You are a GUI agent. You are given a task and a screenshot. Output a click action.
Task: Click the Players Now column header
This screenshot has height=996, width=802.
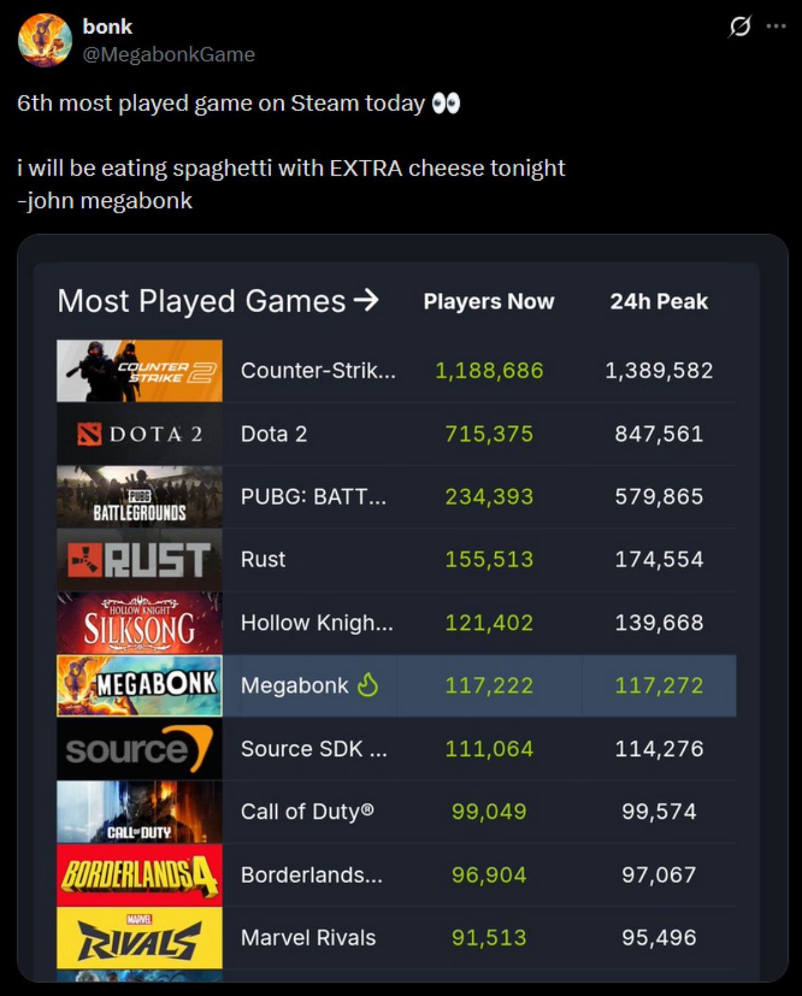click(x=489, y=301)
